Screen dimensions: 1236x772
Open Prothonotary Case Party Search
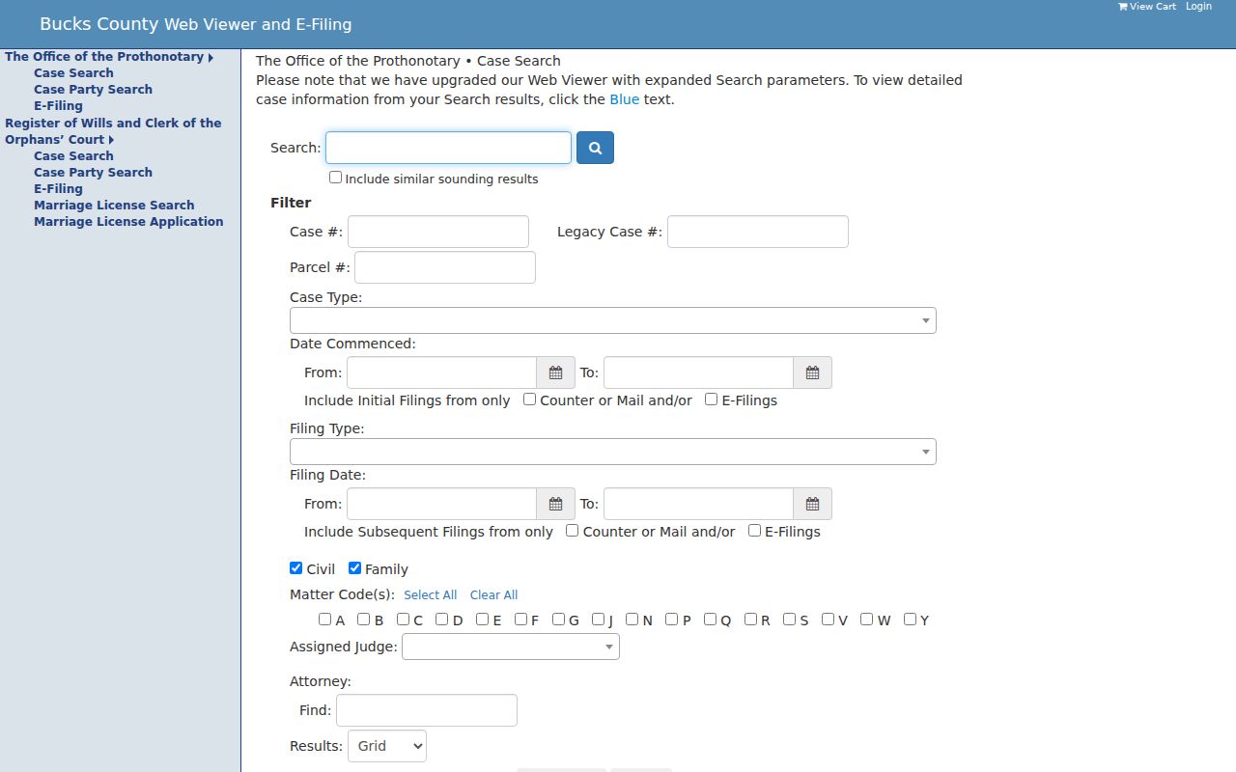(93, 89)
